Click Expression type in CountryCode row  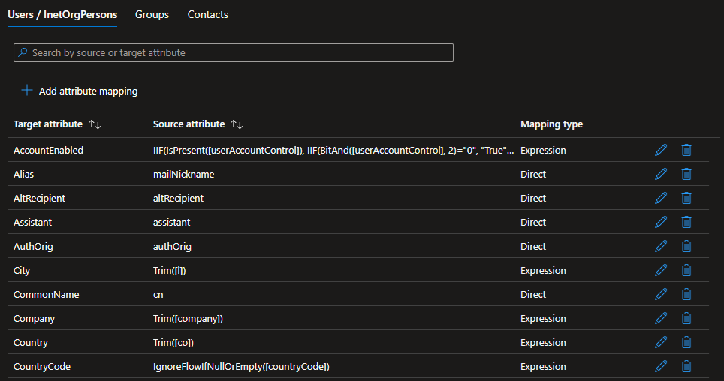(543, 366)
